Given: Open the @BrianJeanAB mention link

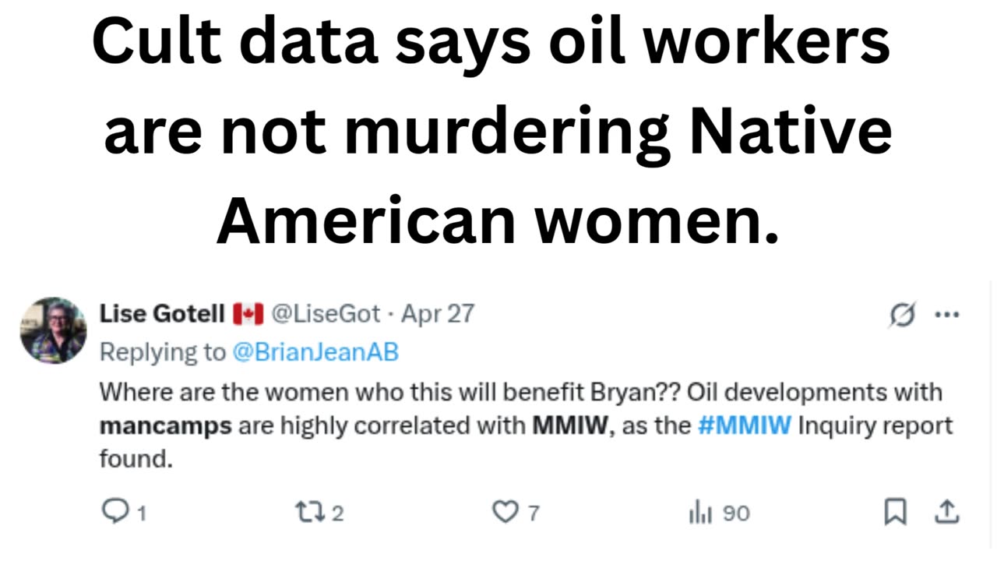Looking at the screenshot, I should coord(315,352).
